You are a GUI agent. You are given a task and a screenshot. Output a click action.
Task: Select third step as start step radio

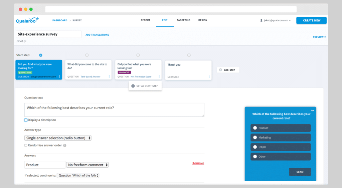point(138,55)
